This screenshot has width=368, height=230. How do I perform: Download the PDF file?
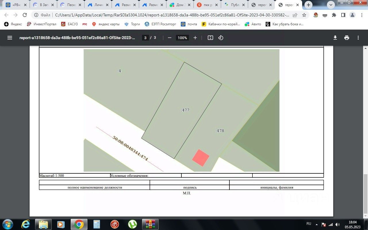[335, 38]
